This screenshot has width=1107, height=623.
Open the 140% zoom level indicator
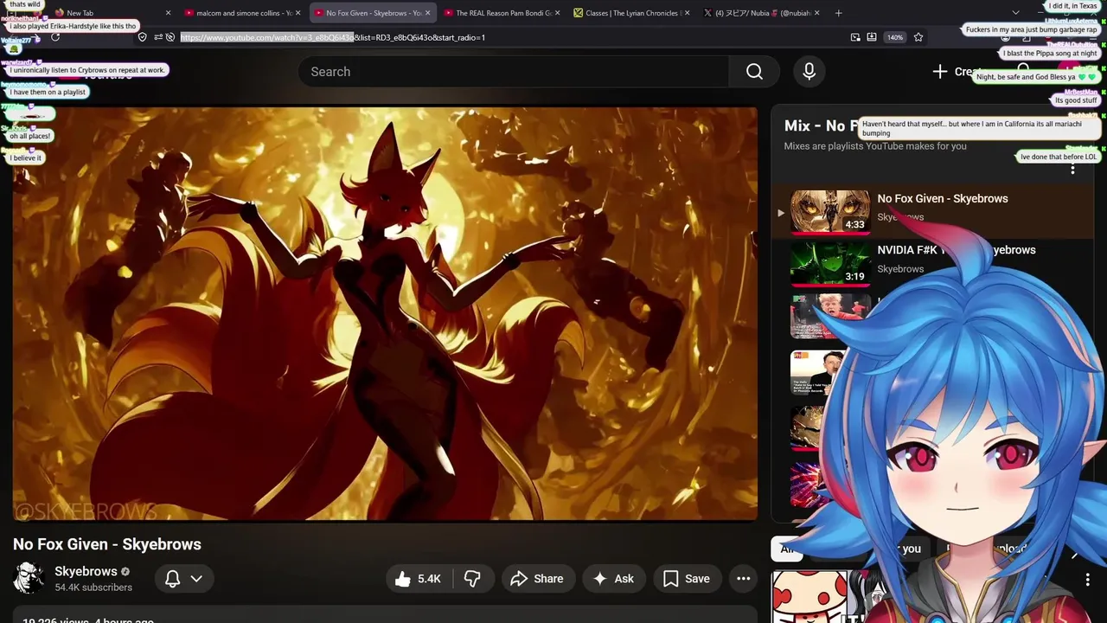(895, 37)
